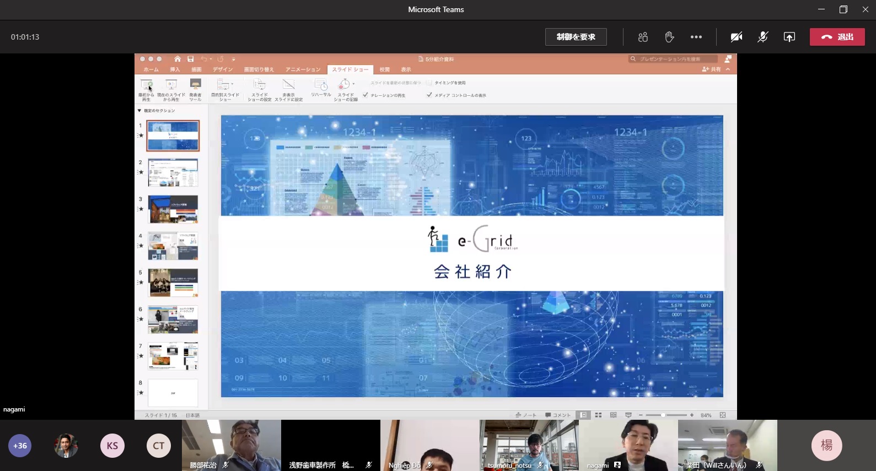The image size is (876, 471).
Task: Toggle the camera on or off
Action: pos(737,37)
